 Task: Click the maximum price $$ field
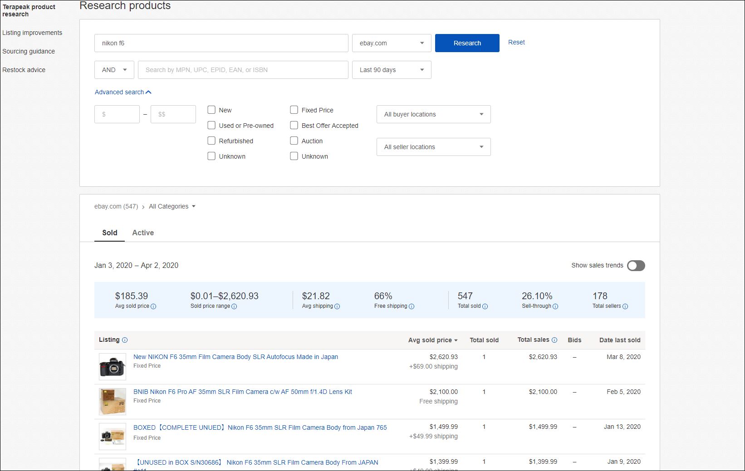click(173, 114)
